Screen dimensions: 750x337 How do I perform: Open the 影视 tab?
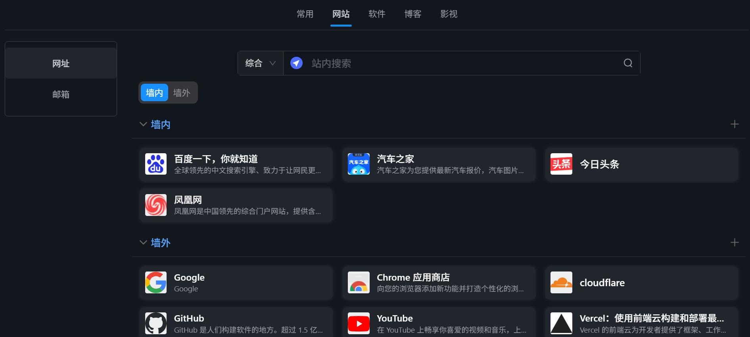pos(449,14)
